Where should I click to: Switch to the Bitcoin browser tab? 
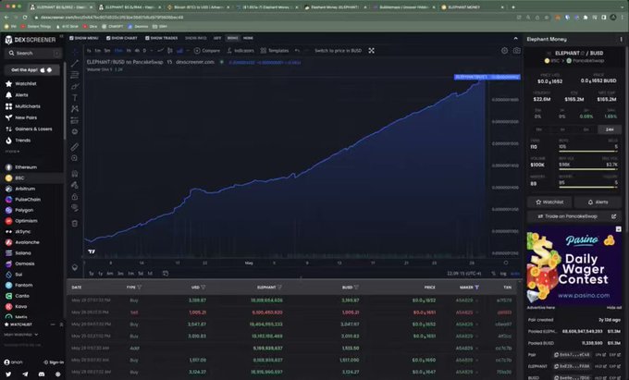click(197, 7)
